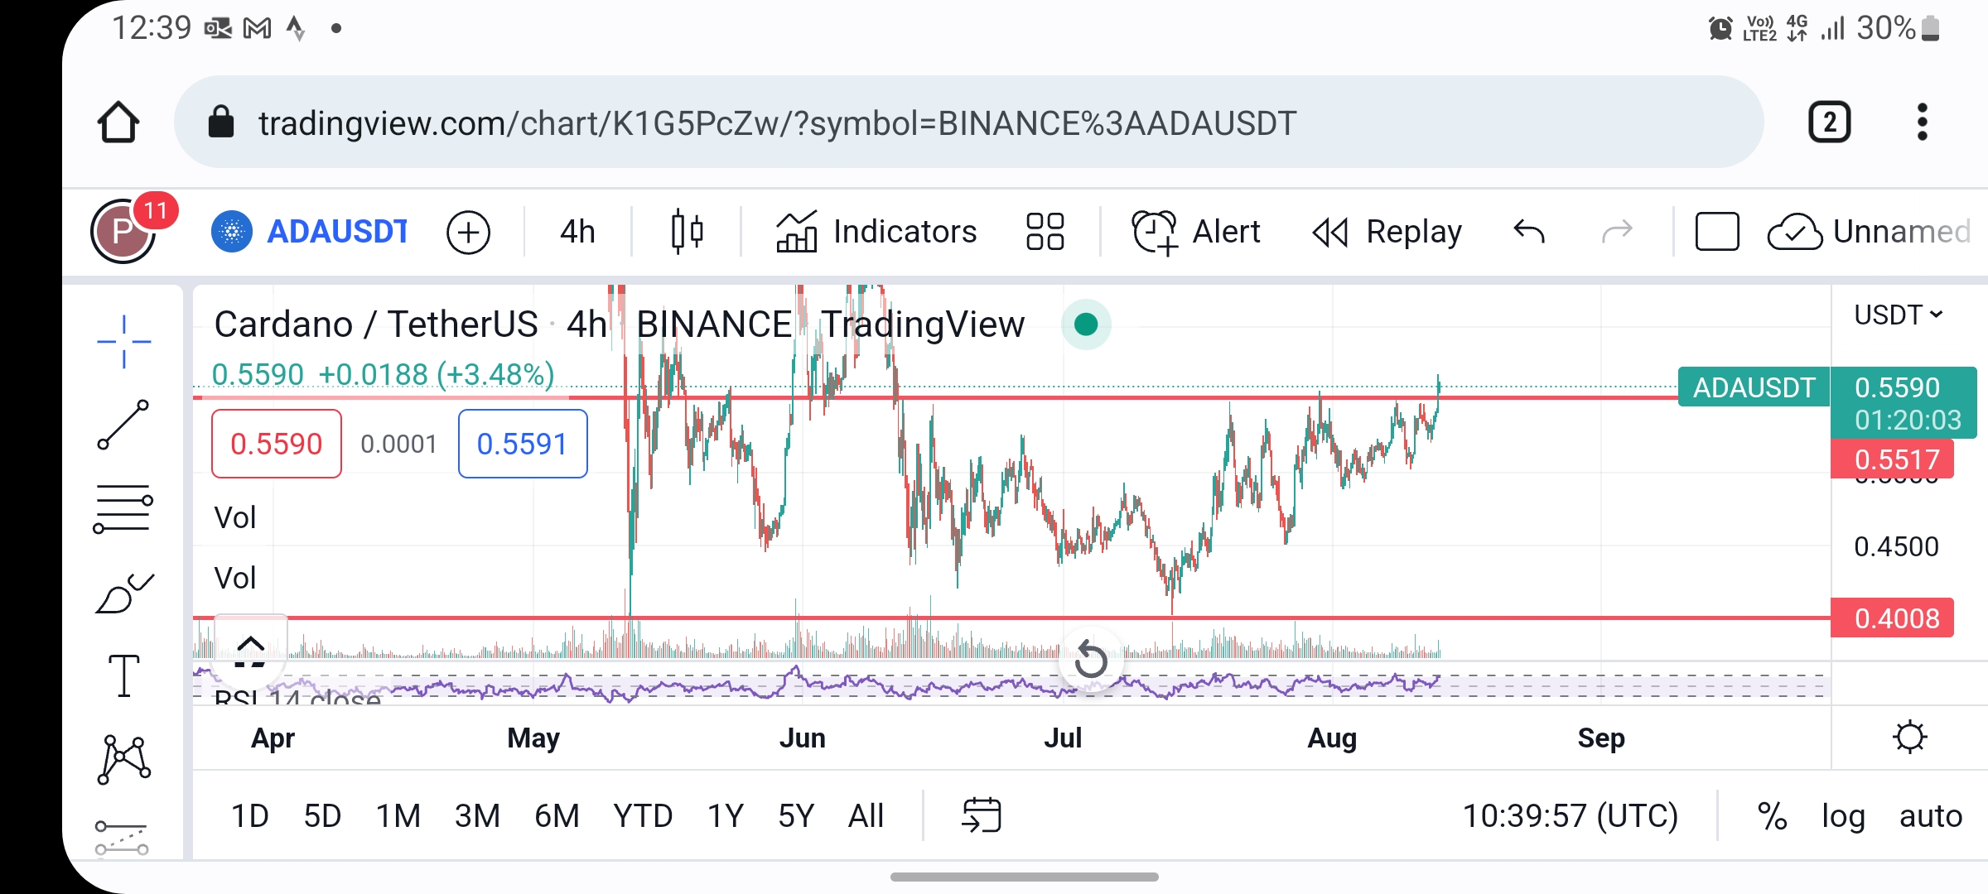
Task: Click the undo arrow
Action: pyautogui.click(x=1529, y=232)
